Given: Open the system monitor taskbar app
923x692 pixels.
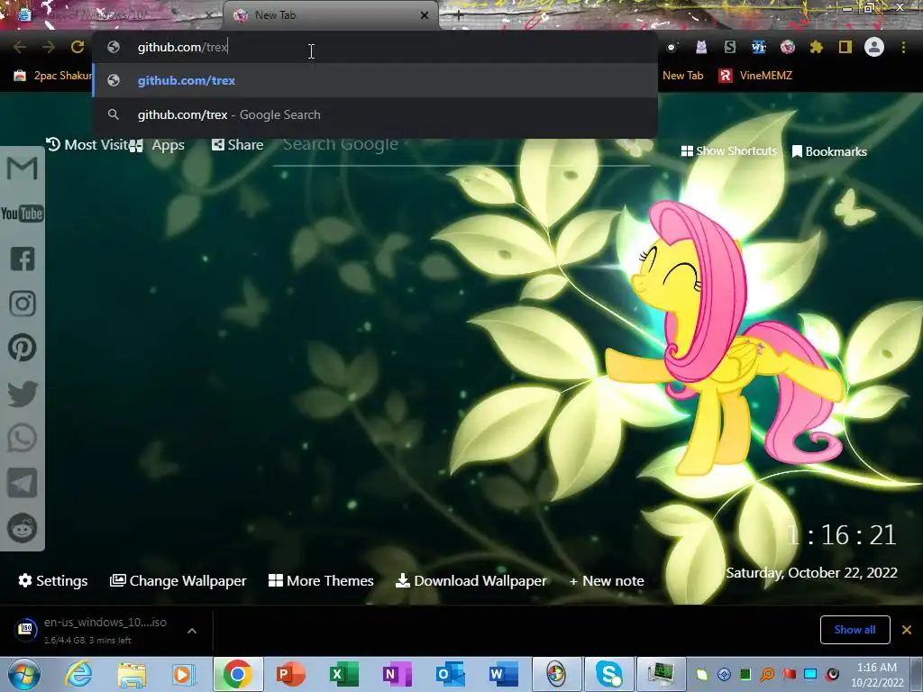Looking at the screenshot, I should (662, 674).
